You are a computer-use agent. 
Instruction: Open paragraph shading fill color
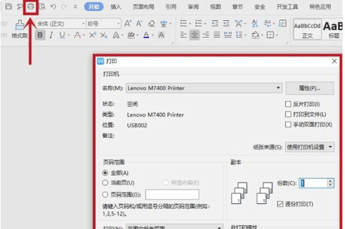255,35
